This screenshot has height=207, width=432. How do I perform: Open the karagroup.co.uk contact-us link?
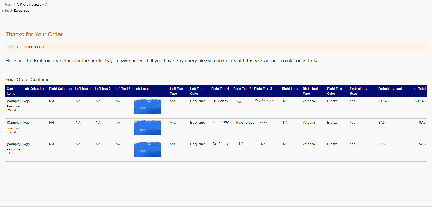coord(280,61)
